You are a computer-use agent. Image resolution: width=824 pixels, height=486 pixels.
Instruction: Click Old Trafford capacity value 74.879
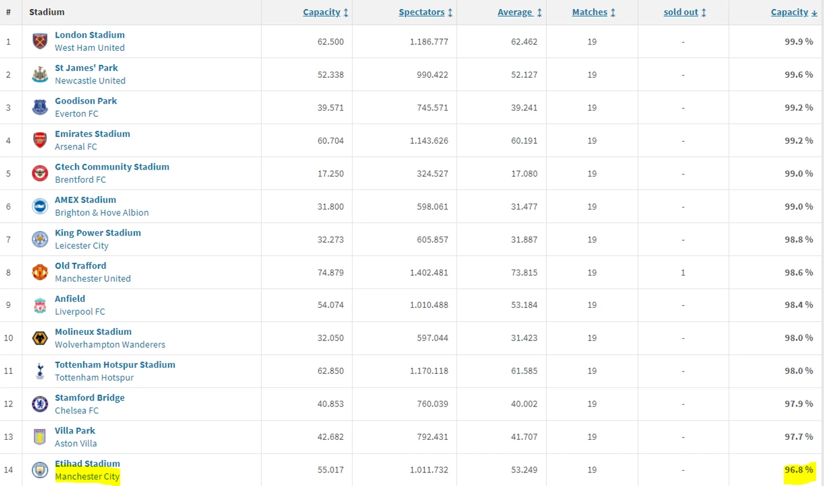click(x=331, y=272)
